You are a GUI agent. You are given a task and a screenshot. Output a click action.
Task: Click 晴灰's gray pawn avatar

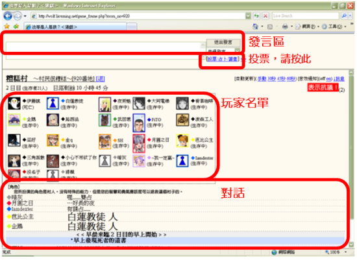[x=105, y=161]
